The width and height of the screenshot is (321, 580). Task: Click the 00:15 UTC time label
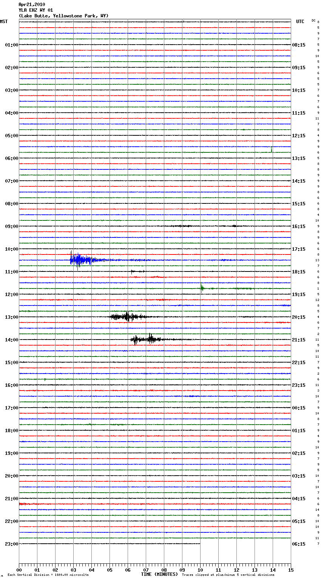coord(299,408)
